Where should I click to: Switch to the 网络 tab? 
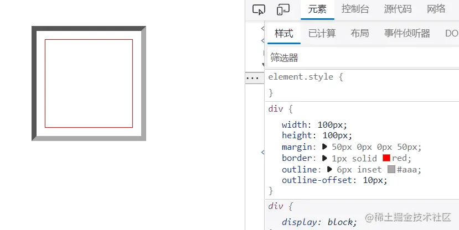pos(436,9)
